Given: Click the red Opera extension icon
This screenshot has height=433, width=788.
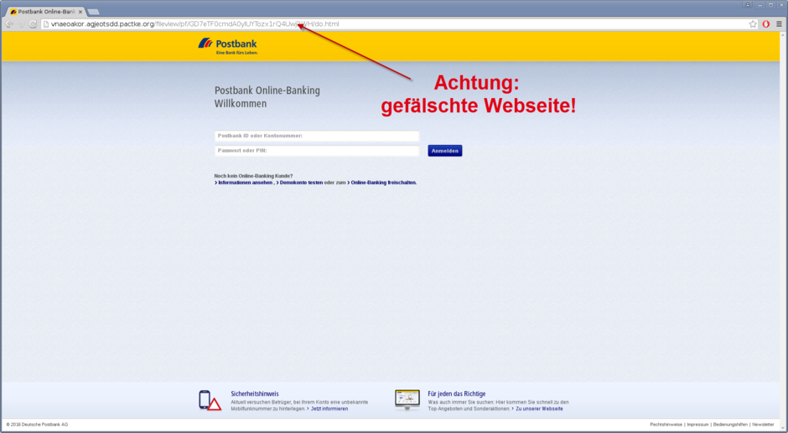Looking at the screenshot, I should click(x=766, y=24).
